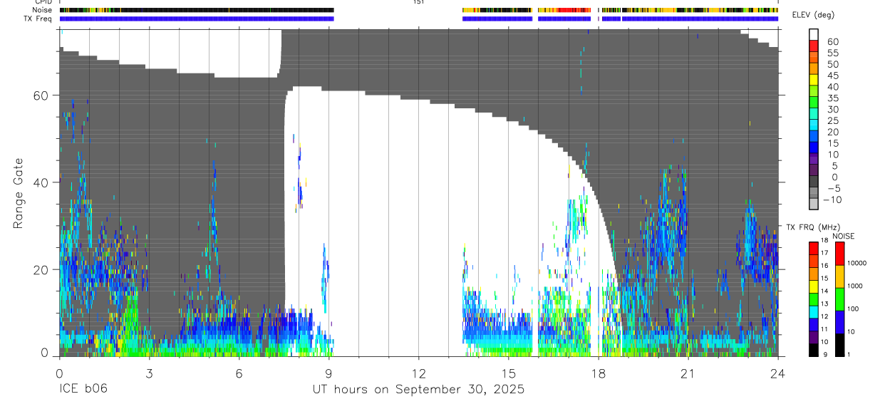Click the red top segment of TX FRQ colorbar
875x404 pixels.
813,249
